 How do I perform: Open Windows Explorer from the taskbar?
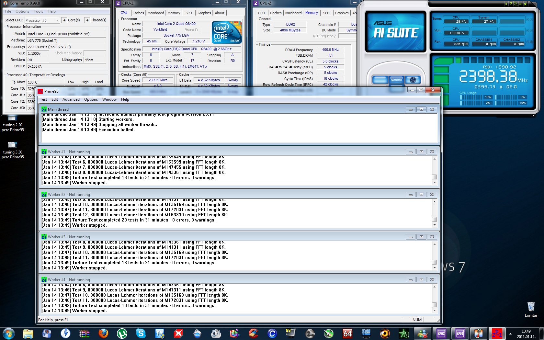(x=28, y=333)
